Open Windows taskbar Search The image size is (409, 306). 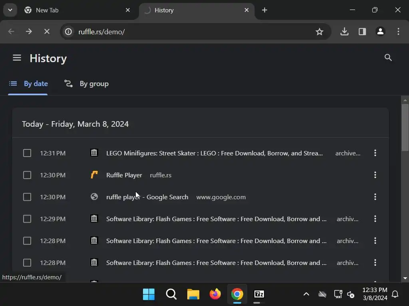click(x=171, y=294)
